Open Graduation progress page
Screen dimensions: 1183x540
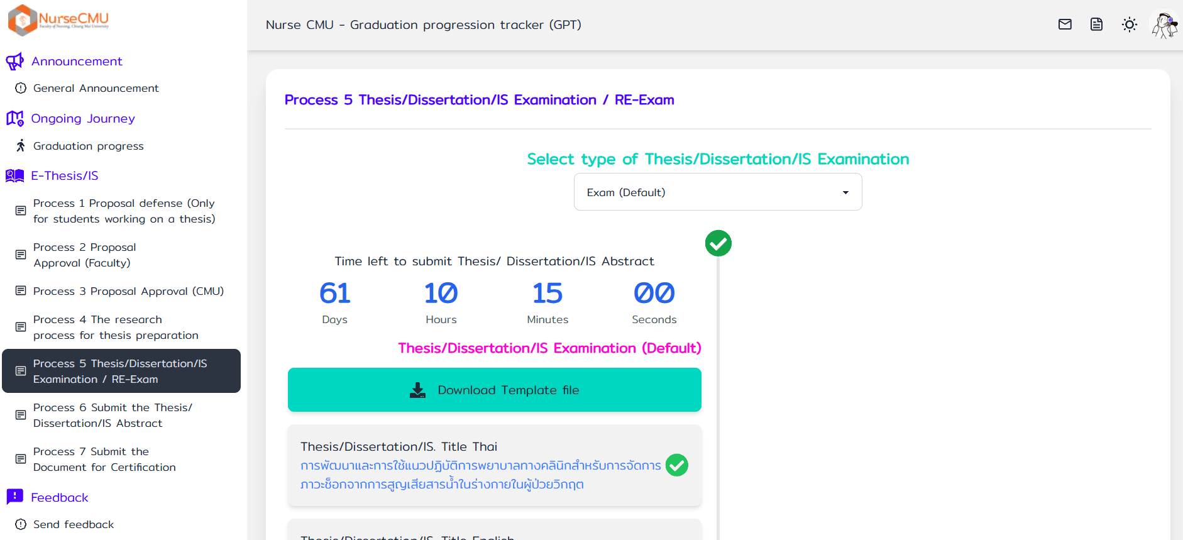[88, 146]
